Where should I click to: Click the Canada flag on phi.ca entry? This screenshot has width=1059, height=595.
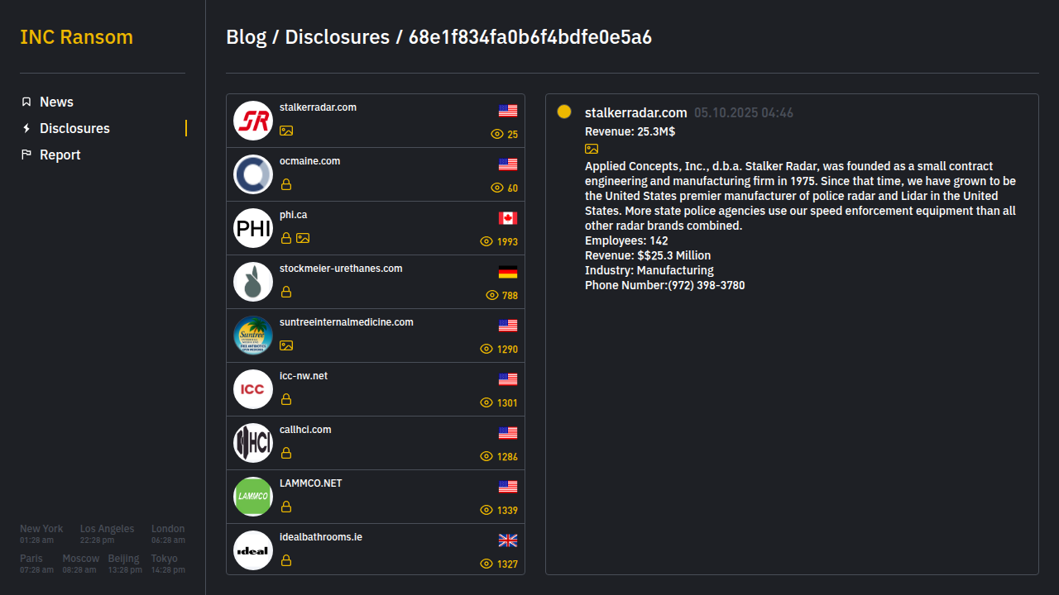[508, 218]
